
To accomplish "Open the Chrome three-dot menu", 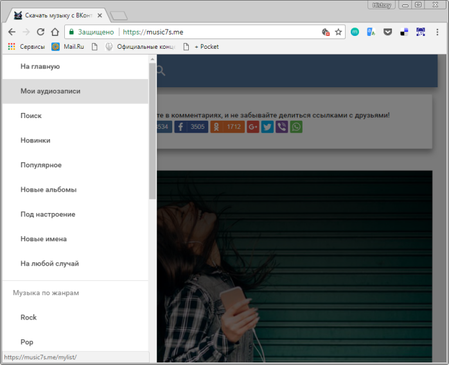I will (x=437, y=32).
